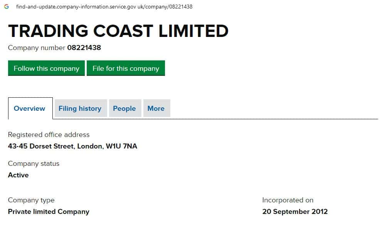Click 43-45 Dorset Street in the address
Viewport: 392px width, 242px height.
coord(42,146)
